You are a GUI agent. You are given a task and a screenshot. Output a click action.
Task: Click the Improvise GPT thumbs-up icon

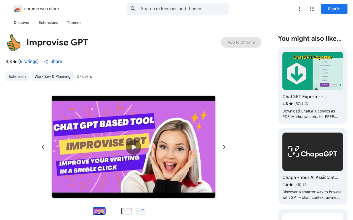point(14,42)
